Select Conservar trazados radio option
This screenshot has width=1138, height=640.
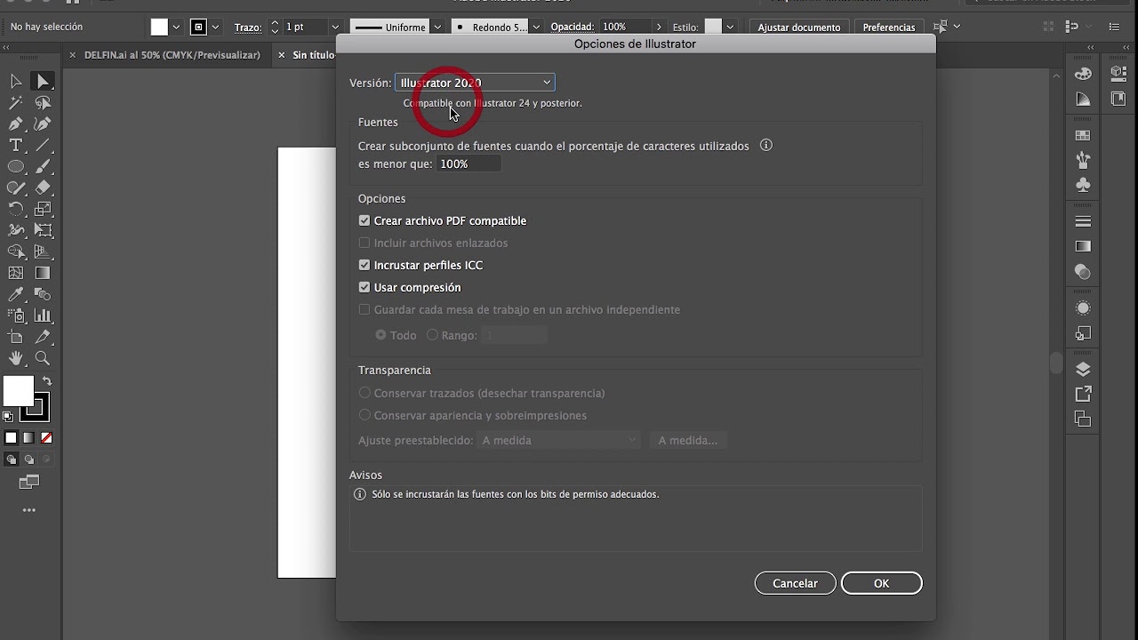(365, 393)
